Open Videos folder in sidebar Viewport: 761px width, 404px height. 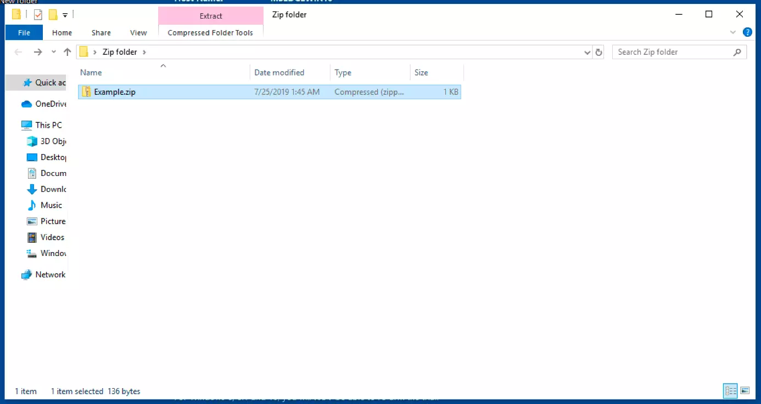47,237
